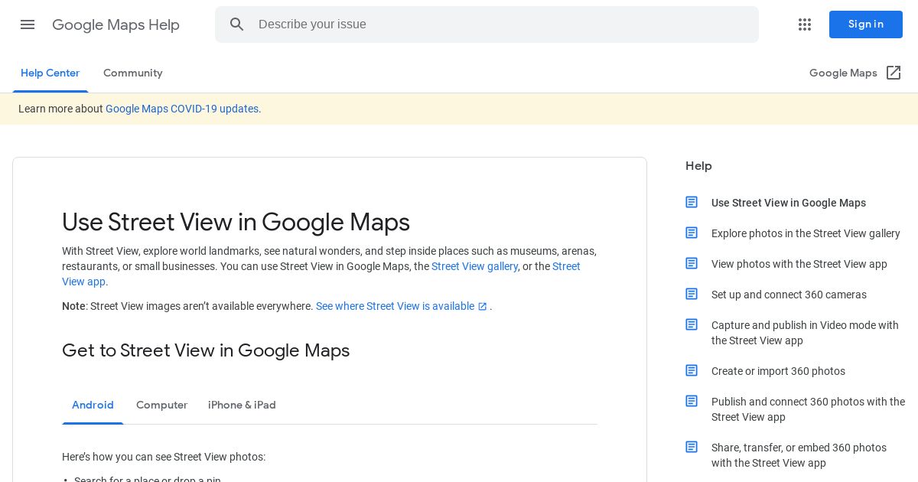The width and height of the screenshot is (918, 482).
Task: Open Use Street View in Google Maps sidebar article
Action: (789, 203)
